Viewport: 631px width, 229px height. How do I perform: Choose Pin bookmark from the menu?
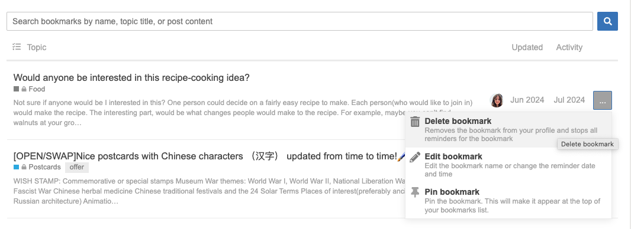click(508, 201)
